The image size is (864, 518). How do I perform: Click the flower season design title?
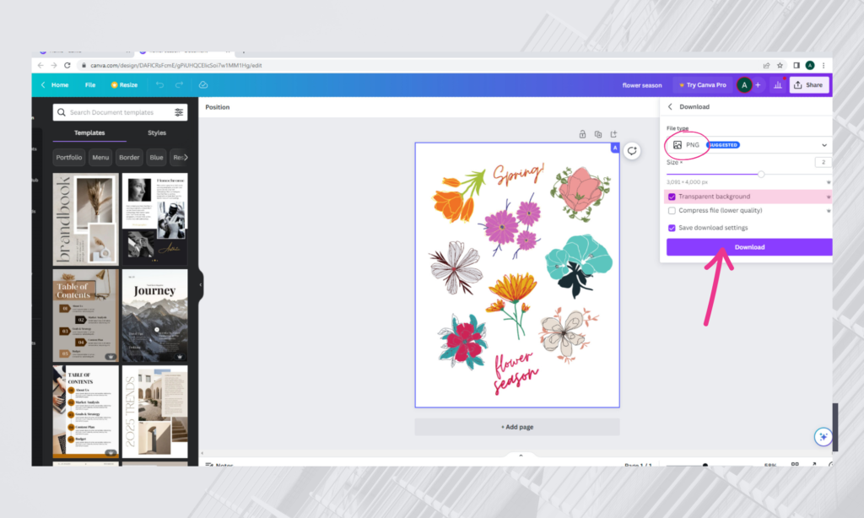coord(642,85)
